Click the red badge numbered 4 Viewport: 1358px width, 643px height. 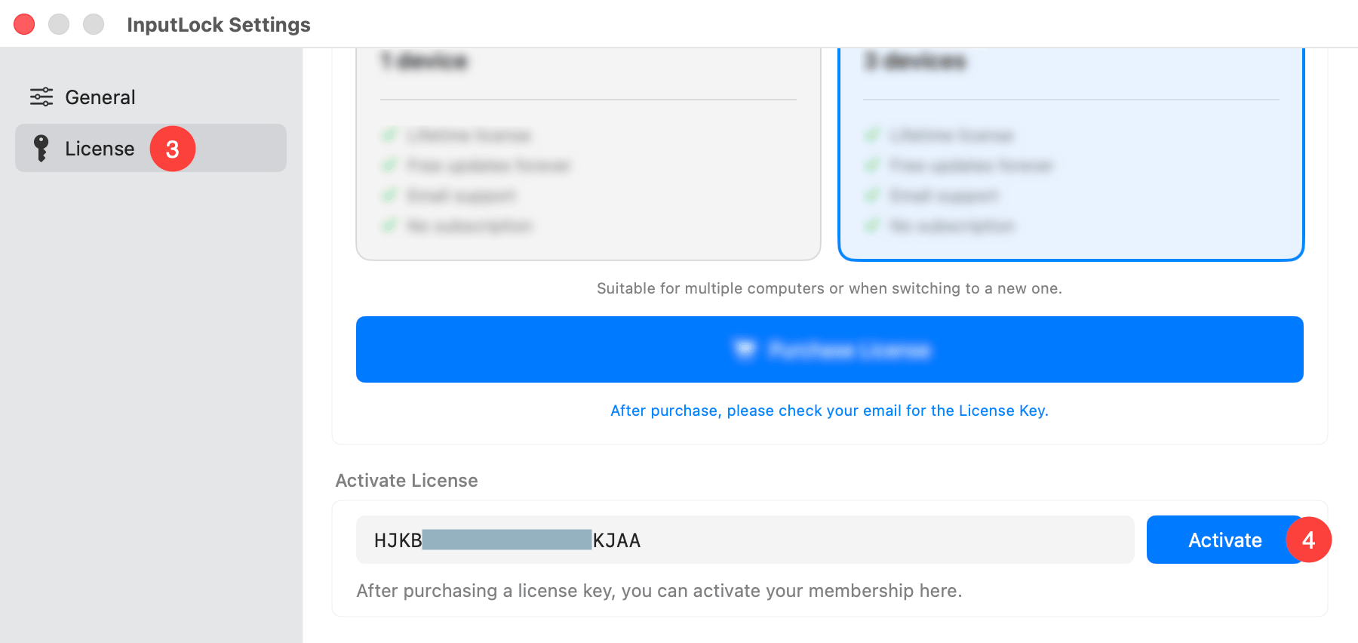coord(1308,540)
